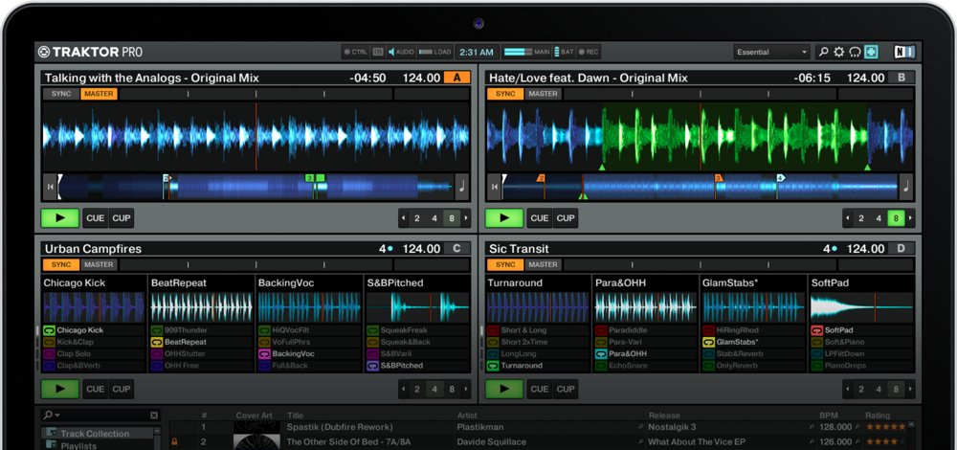The width and height of the screenshot is (957, 450).
Task: Open Preferences via the gear icon
Action: point(839,52)
